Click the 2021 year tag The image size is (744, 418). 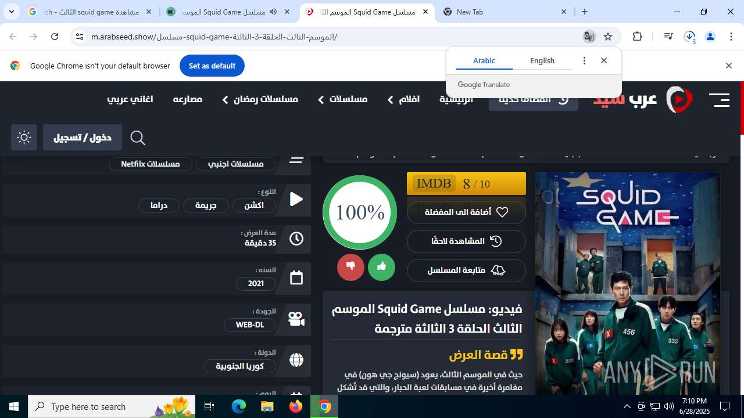(256, 283)
